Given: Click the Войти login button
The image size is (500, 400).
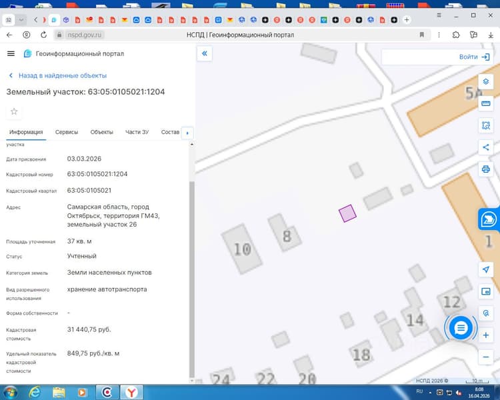Looking at the screenshot, I should pyautogui.click(x=474, y=57).
